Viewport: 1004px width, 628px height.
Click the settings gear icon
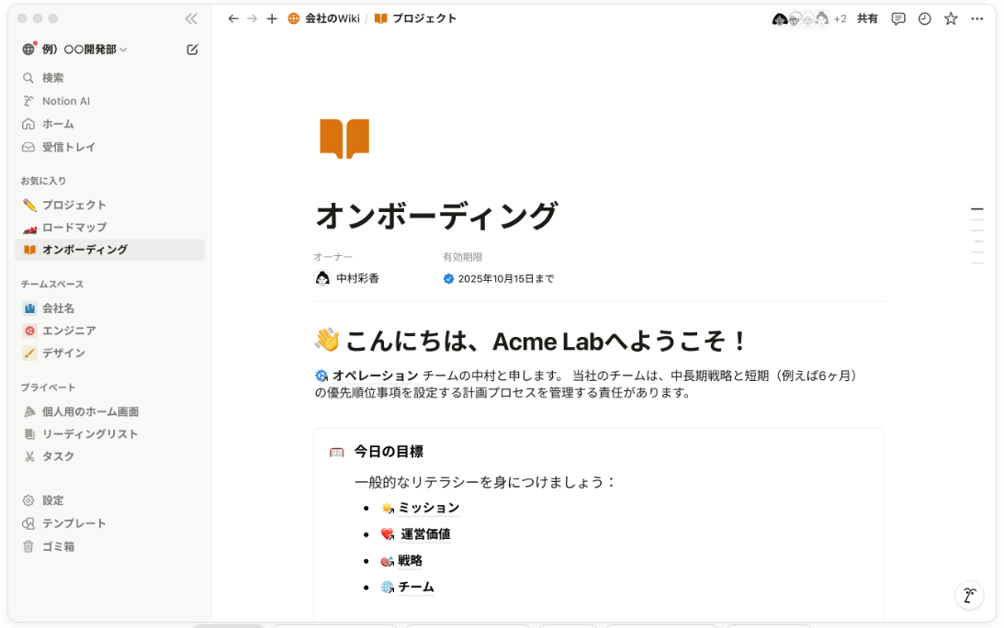point(28,500)
